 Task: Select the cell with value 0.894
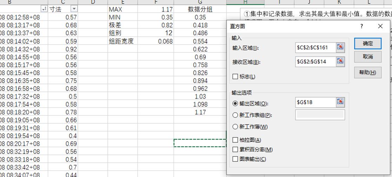tap(200, 81)
